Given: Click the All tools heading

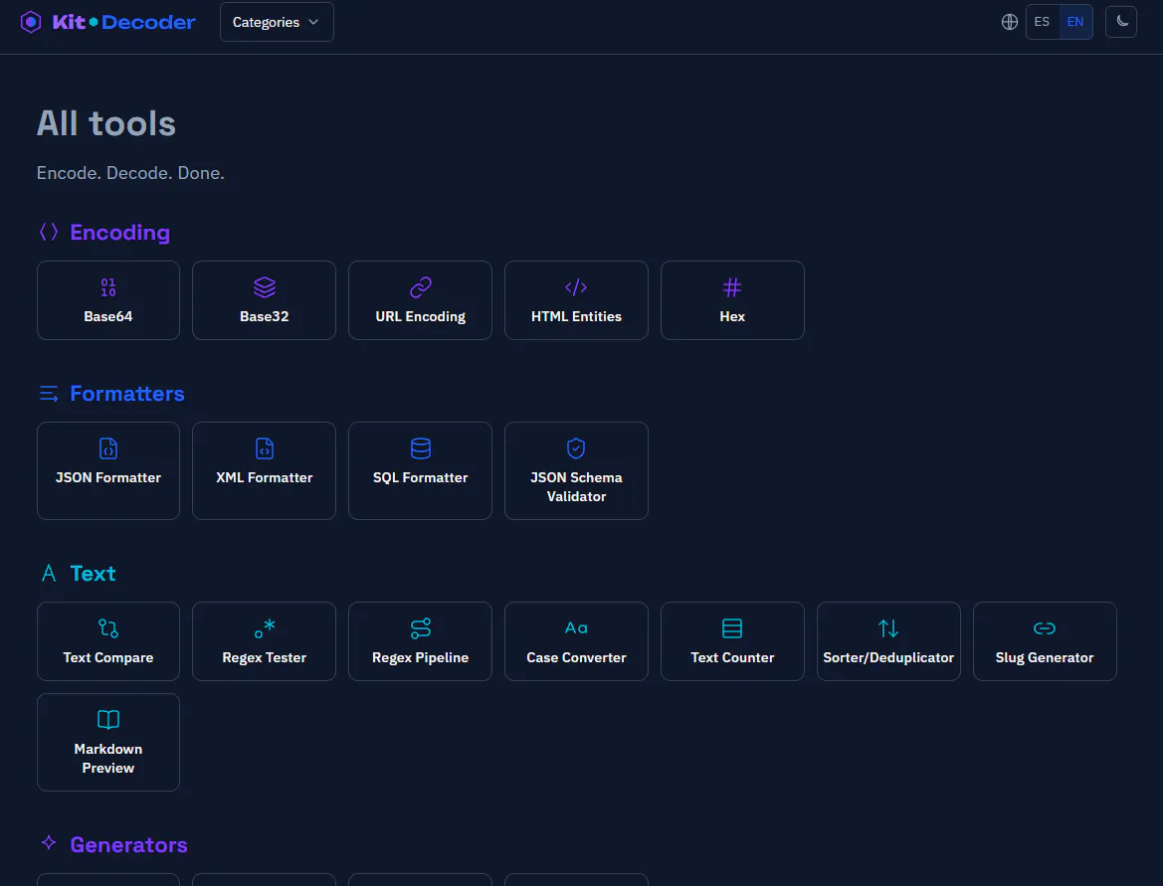Looking at the screenshot, I should point(106,124).
